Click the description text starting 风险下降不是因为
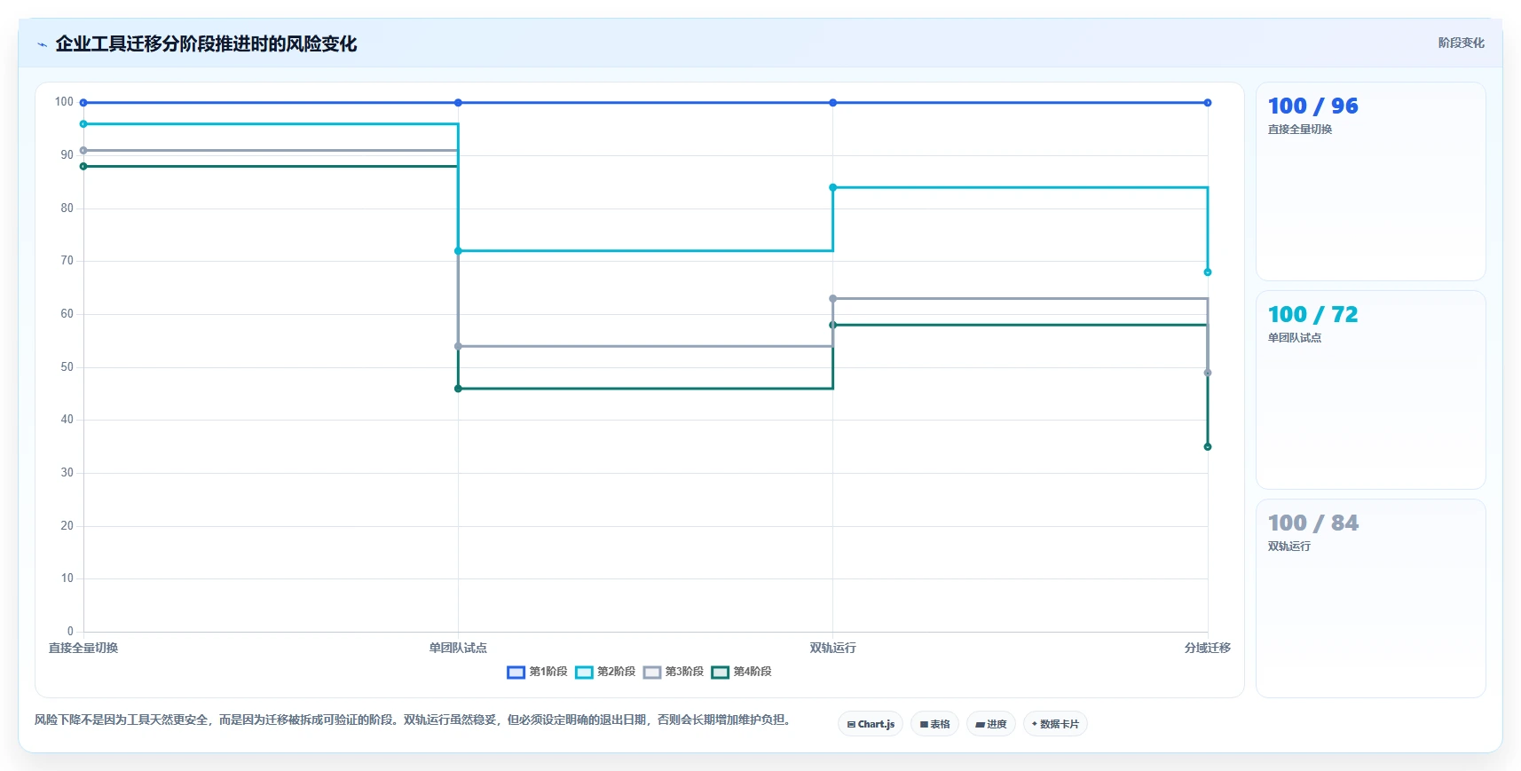This screenshot has height=771, width=1521. click(x=413, y=720)
